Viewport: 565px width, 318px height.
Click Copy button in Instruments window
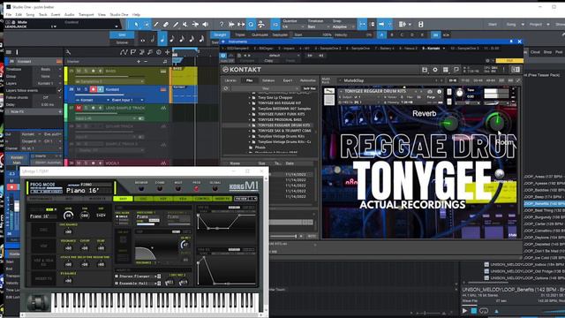coord(268,61)
